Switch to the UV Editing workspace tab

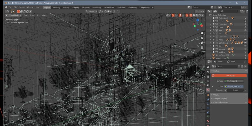(97, 8)
